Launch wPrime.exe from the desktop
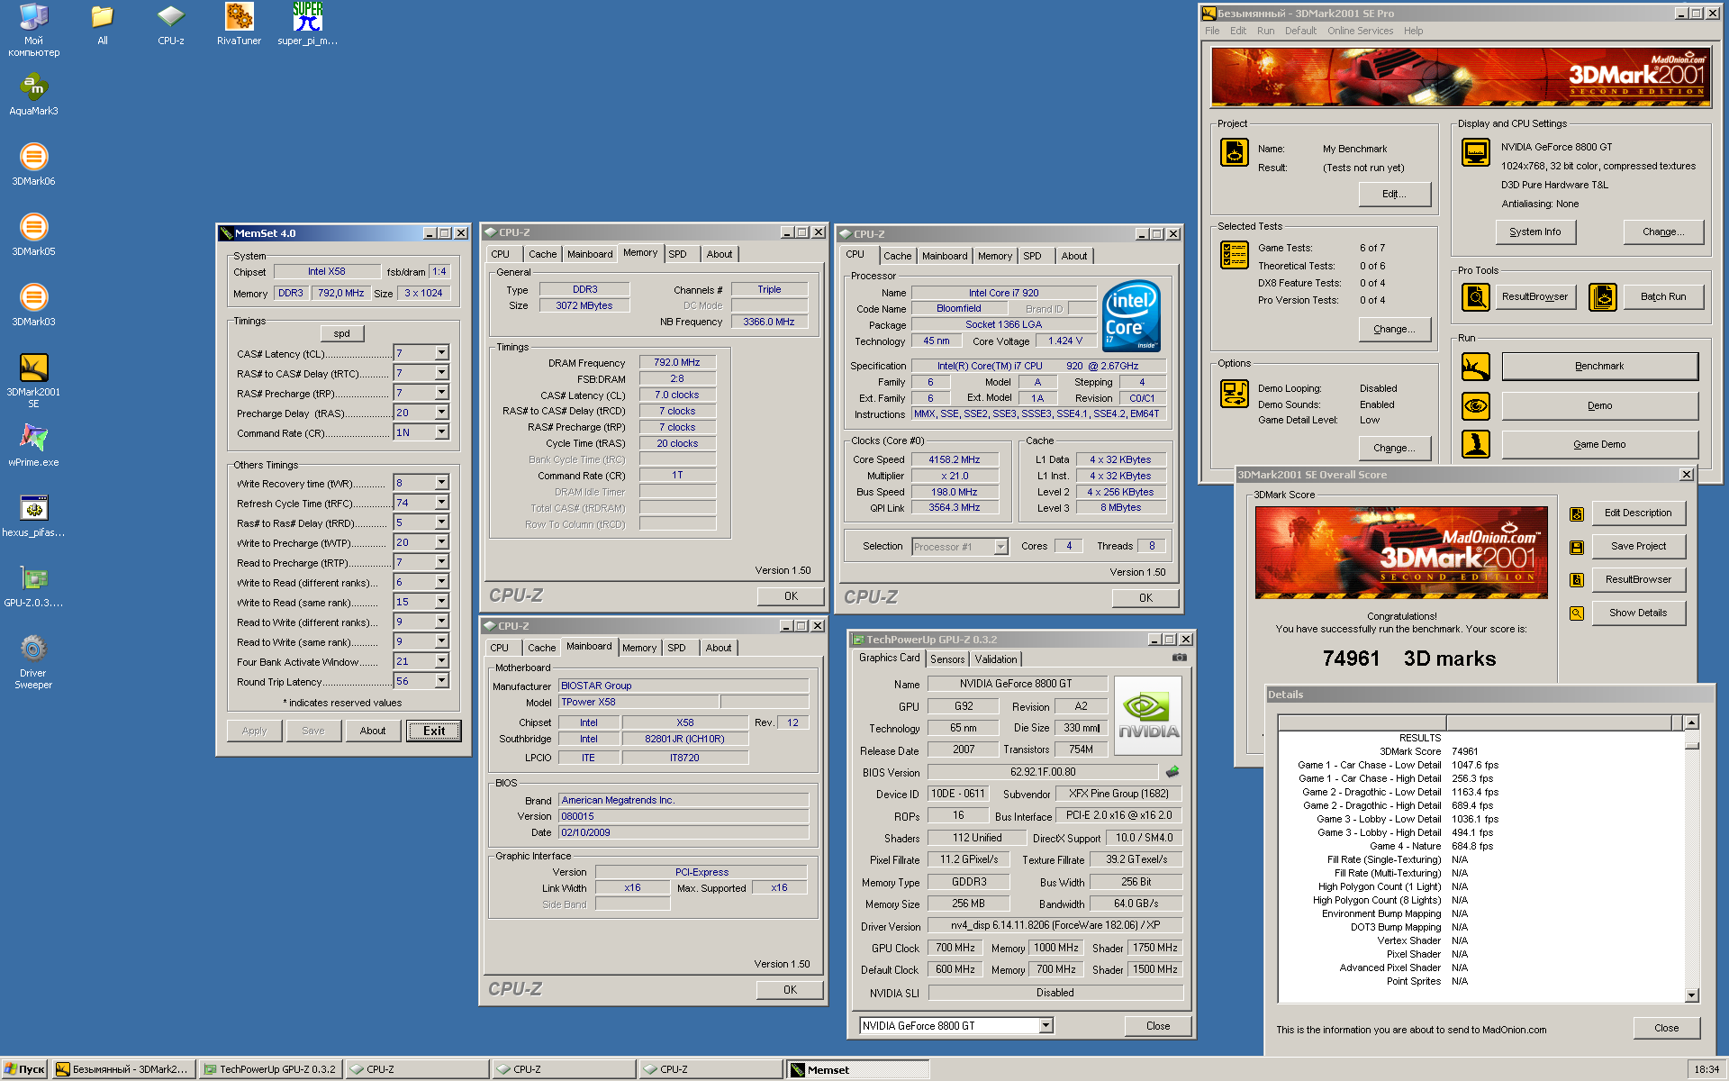Screen dimensions: 1729x1081 [x=33, y=446]
